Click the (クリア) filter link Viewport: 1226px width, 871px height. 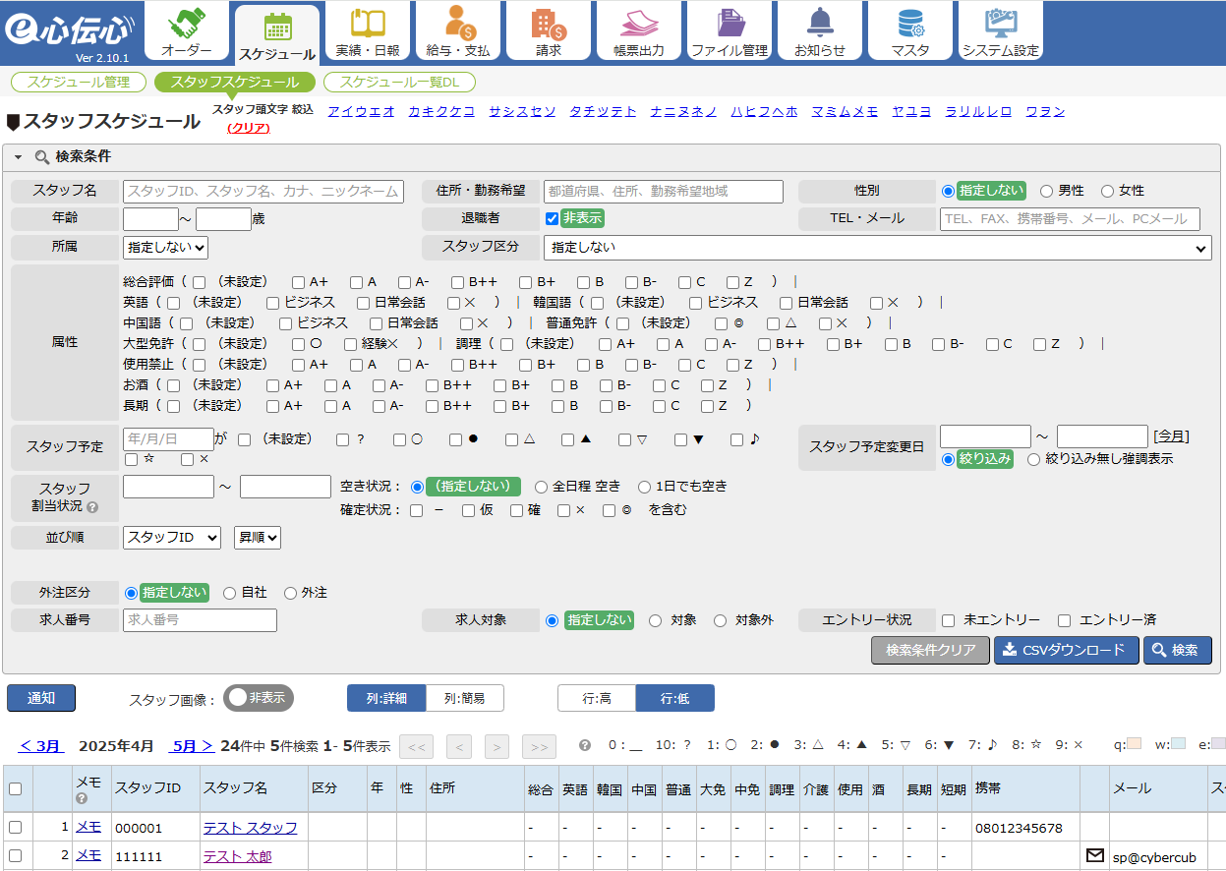click(x=249, y=128)
